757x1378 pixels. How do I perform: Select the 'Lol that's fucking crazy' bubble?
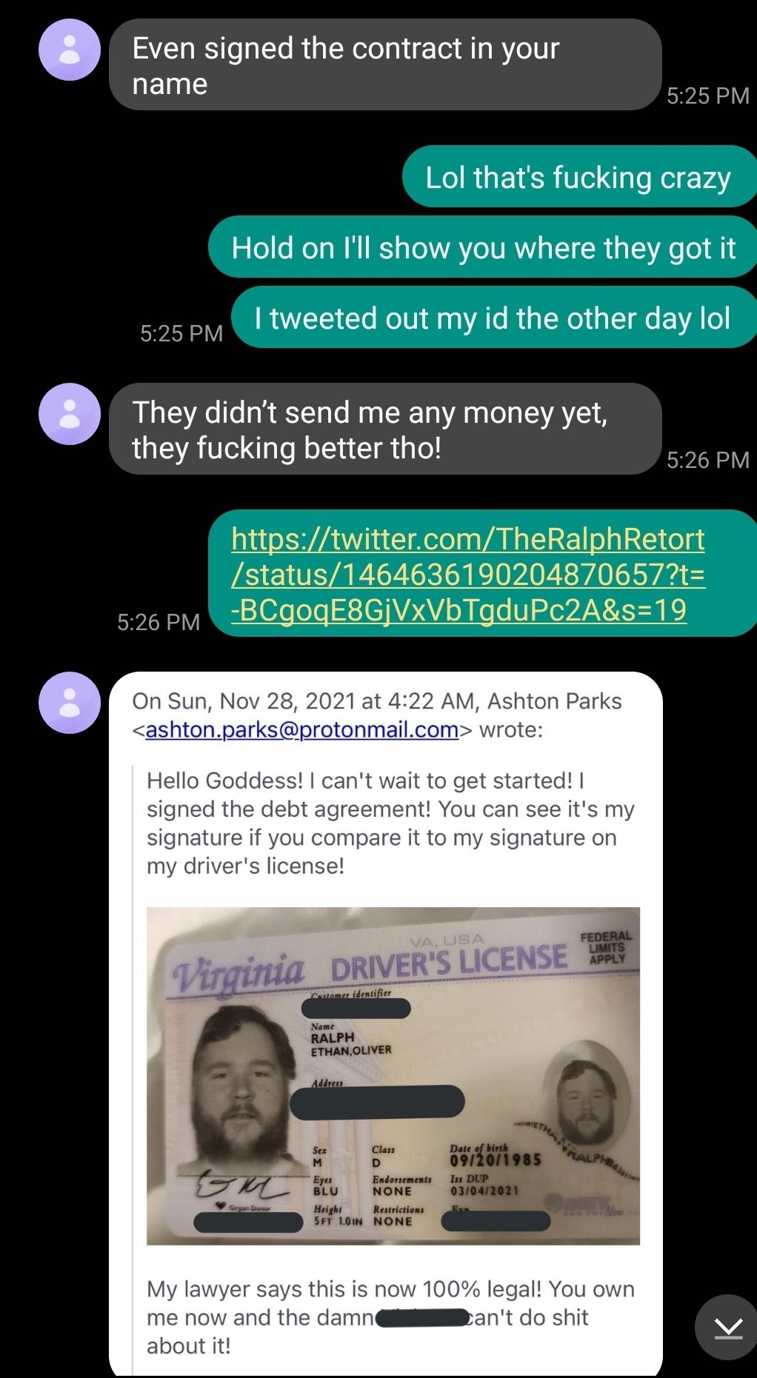pyautogui.click(x=579, y=177)
